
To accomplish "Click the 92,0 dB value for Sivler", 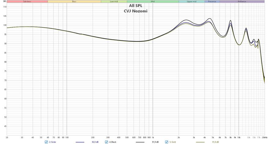I will click(x=95, y=142).
